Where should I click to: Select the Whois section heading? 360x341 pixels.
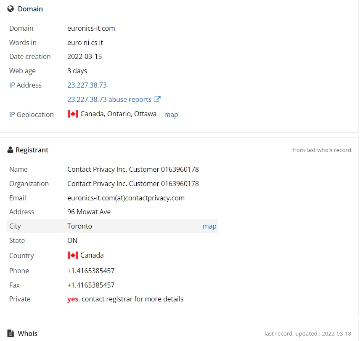click(x=28, y=333)
